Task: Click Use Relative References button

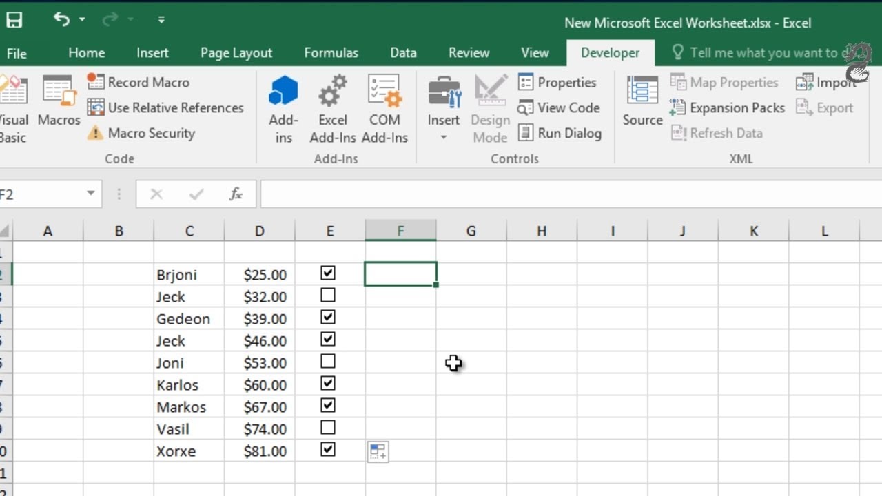Action: pyautogui.click(x=165, y=107)
